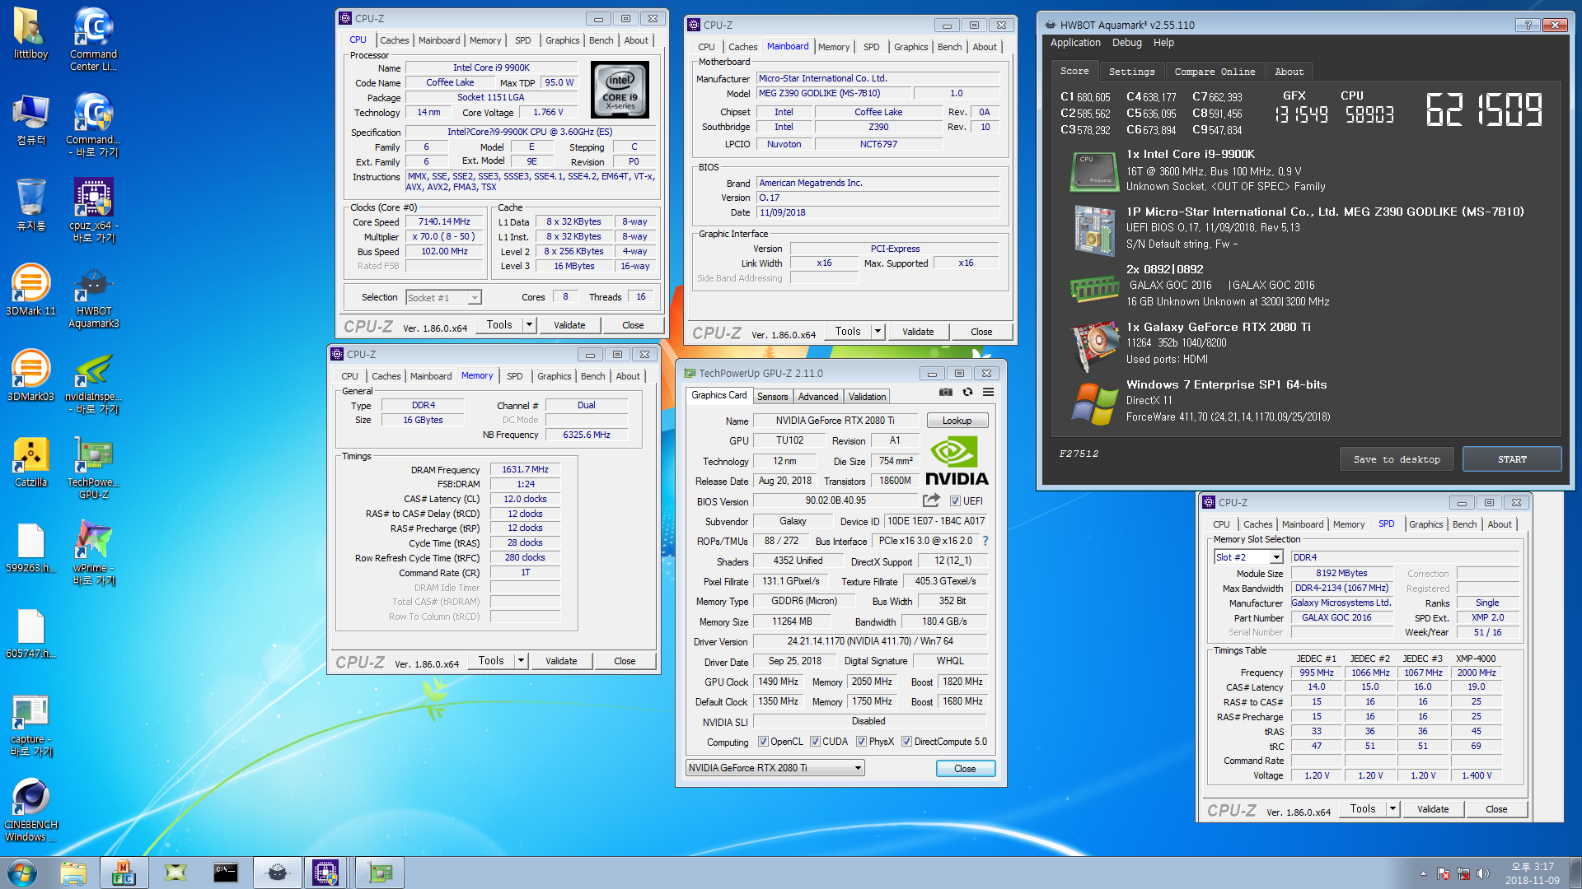Click the volume speaker tray icon
Viewport: 1582px width, 889px height.
click(1483, 873)
